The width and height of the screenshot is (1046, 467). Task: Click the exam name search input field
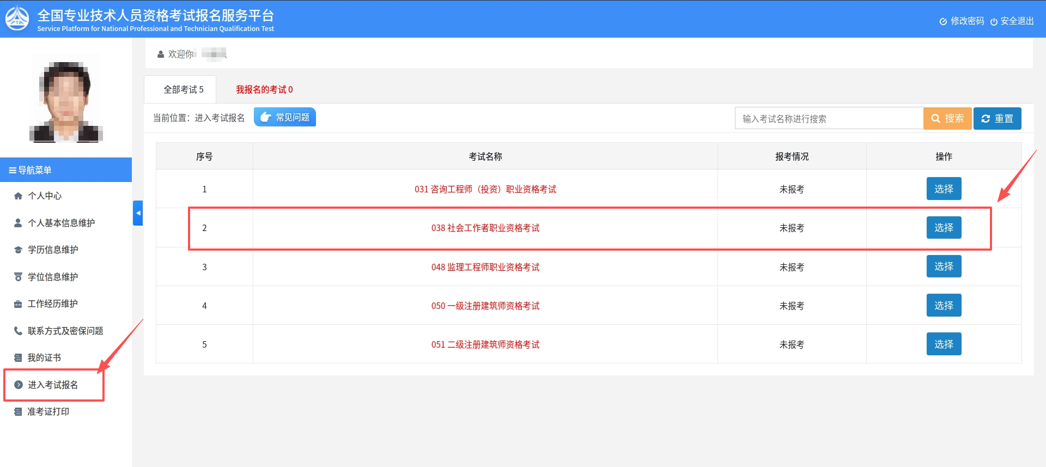tap(829, 118)
